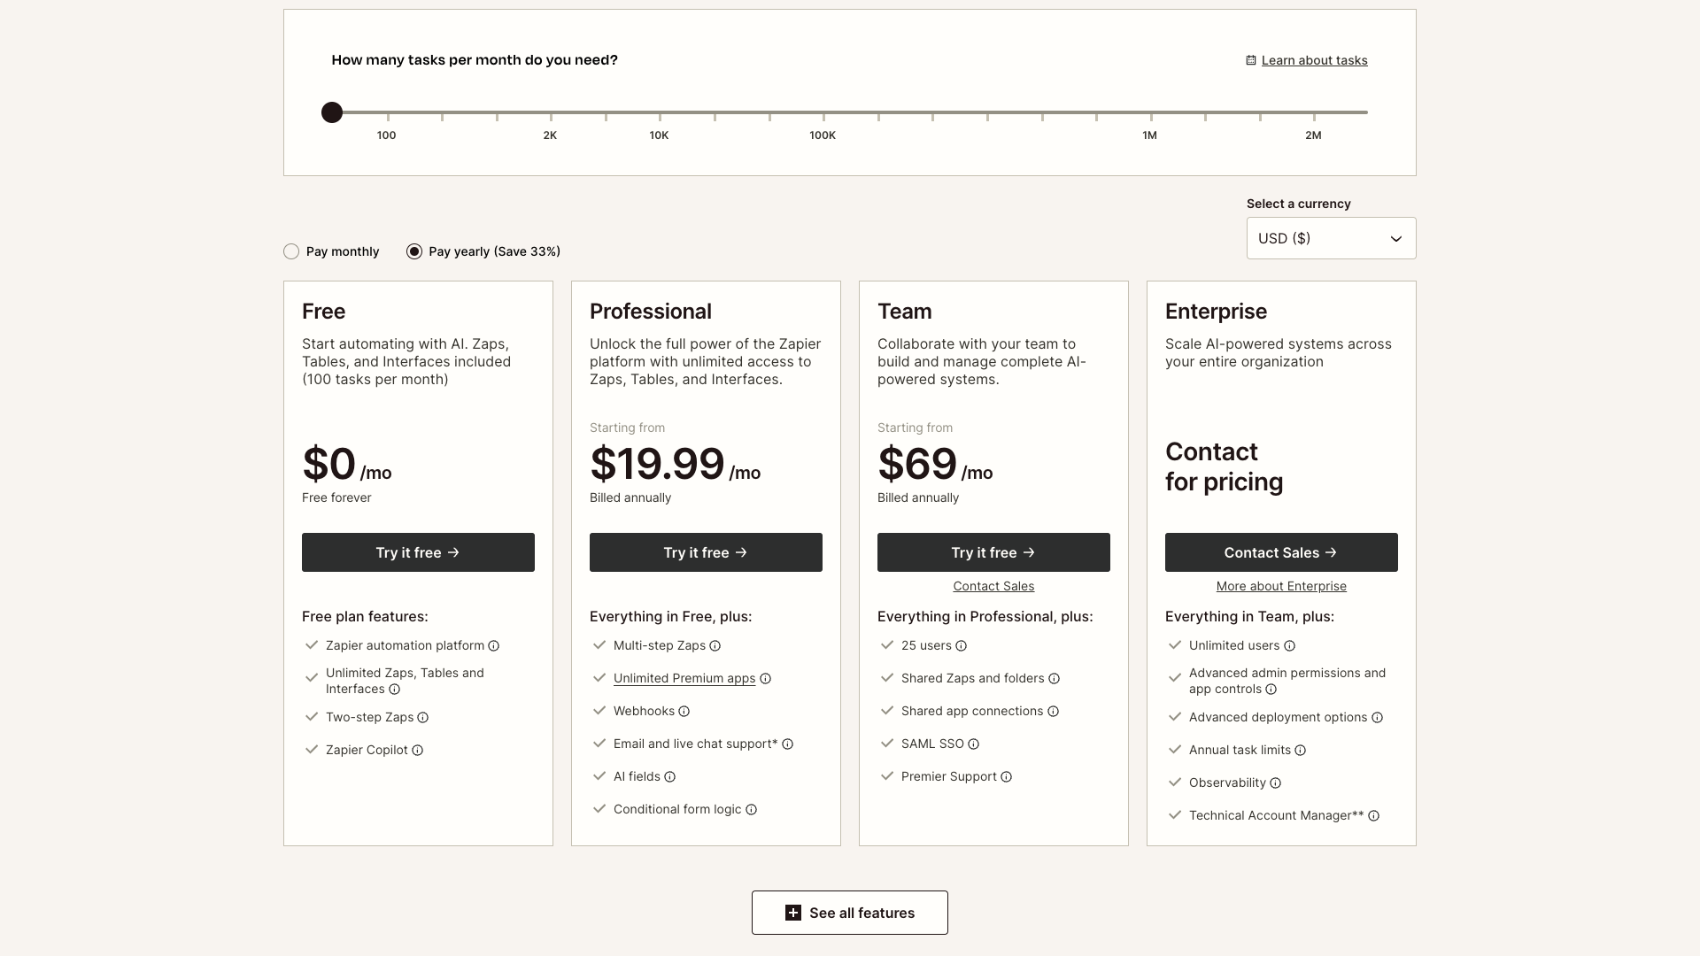This screenshot has width=1700, height=956.
Task: Open the info tooltip for Observability
Action: (1275, 783)
